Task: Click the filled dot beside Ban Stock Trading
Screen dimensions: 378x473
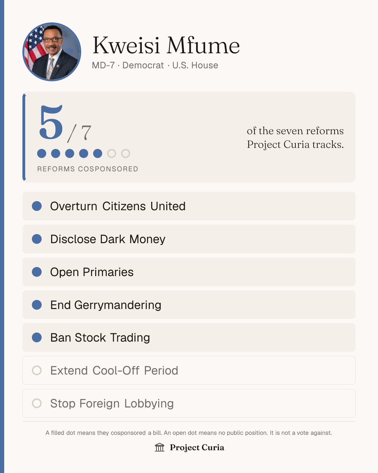Action: (37, 337)
